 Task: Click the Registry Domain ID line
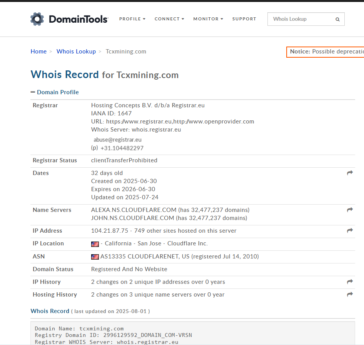[x=113, y=335]
